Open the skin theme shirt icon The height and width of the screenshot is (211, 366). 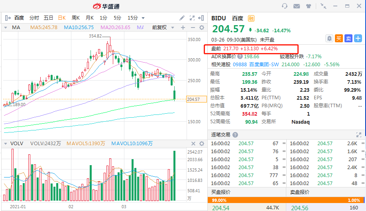pyautogui.click(x=309, y=6)
